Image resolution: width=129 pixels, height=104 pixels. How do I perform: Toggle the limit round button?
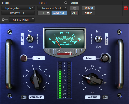click(23, 58)
